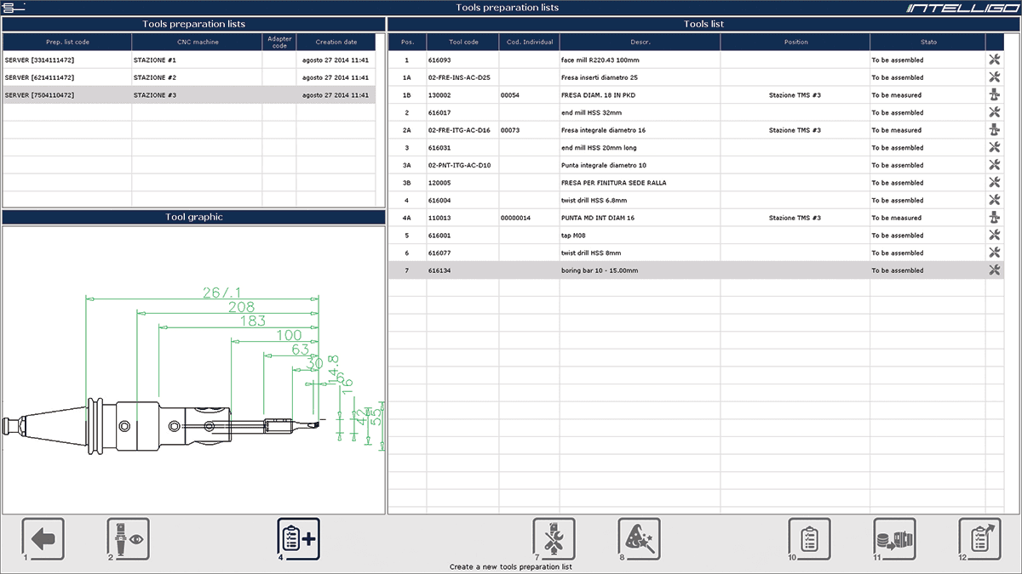Click wrench icon for boring bar row

[993, 270]
